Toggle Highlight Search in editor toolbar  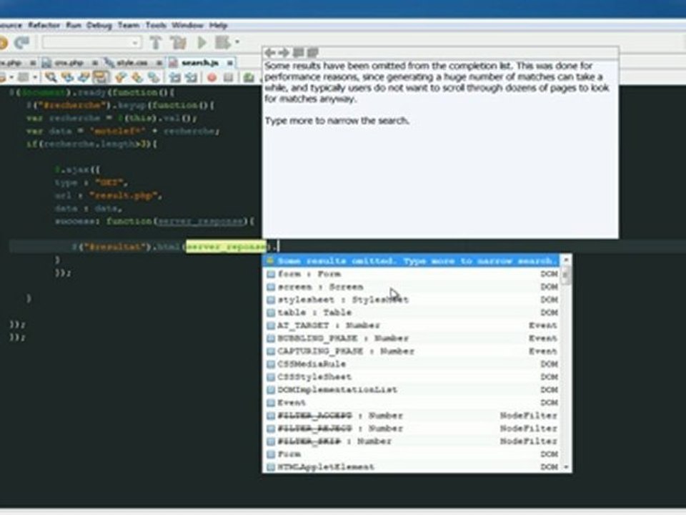pos(101,77)
